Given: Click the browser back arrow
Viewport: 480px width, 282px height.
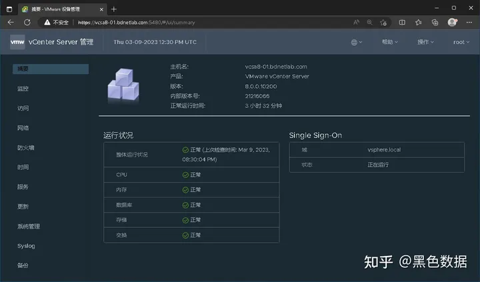Looking at the screenshot, I should click(x=11, y=23).
